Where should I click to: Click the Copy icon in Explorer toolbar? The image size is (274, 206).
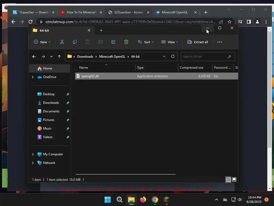pyautogui.click(x=75, y=42)
